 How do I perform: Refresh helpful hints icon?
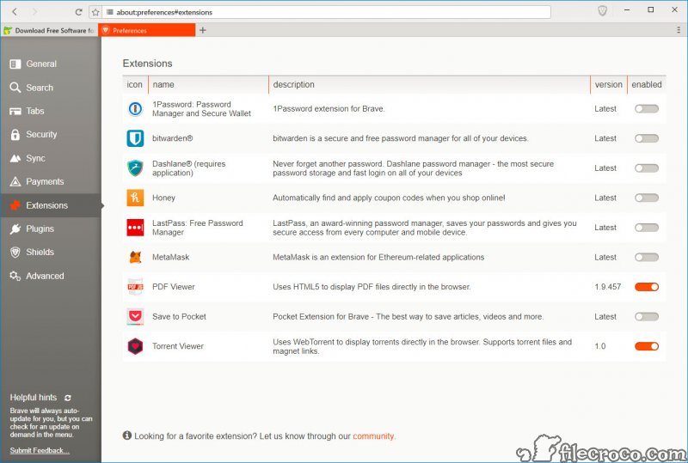coord(68,398)
